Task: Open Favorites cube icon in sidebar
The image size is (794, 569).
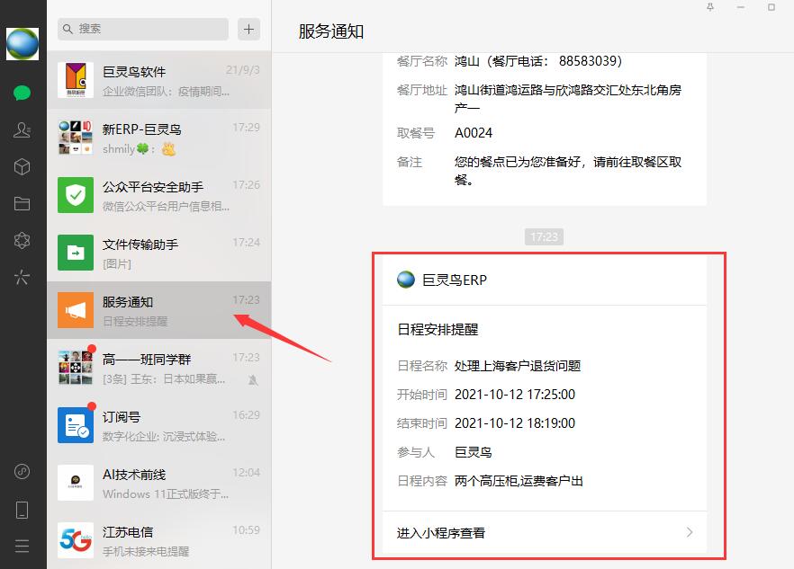Action: 23,167
